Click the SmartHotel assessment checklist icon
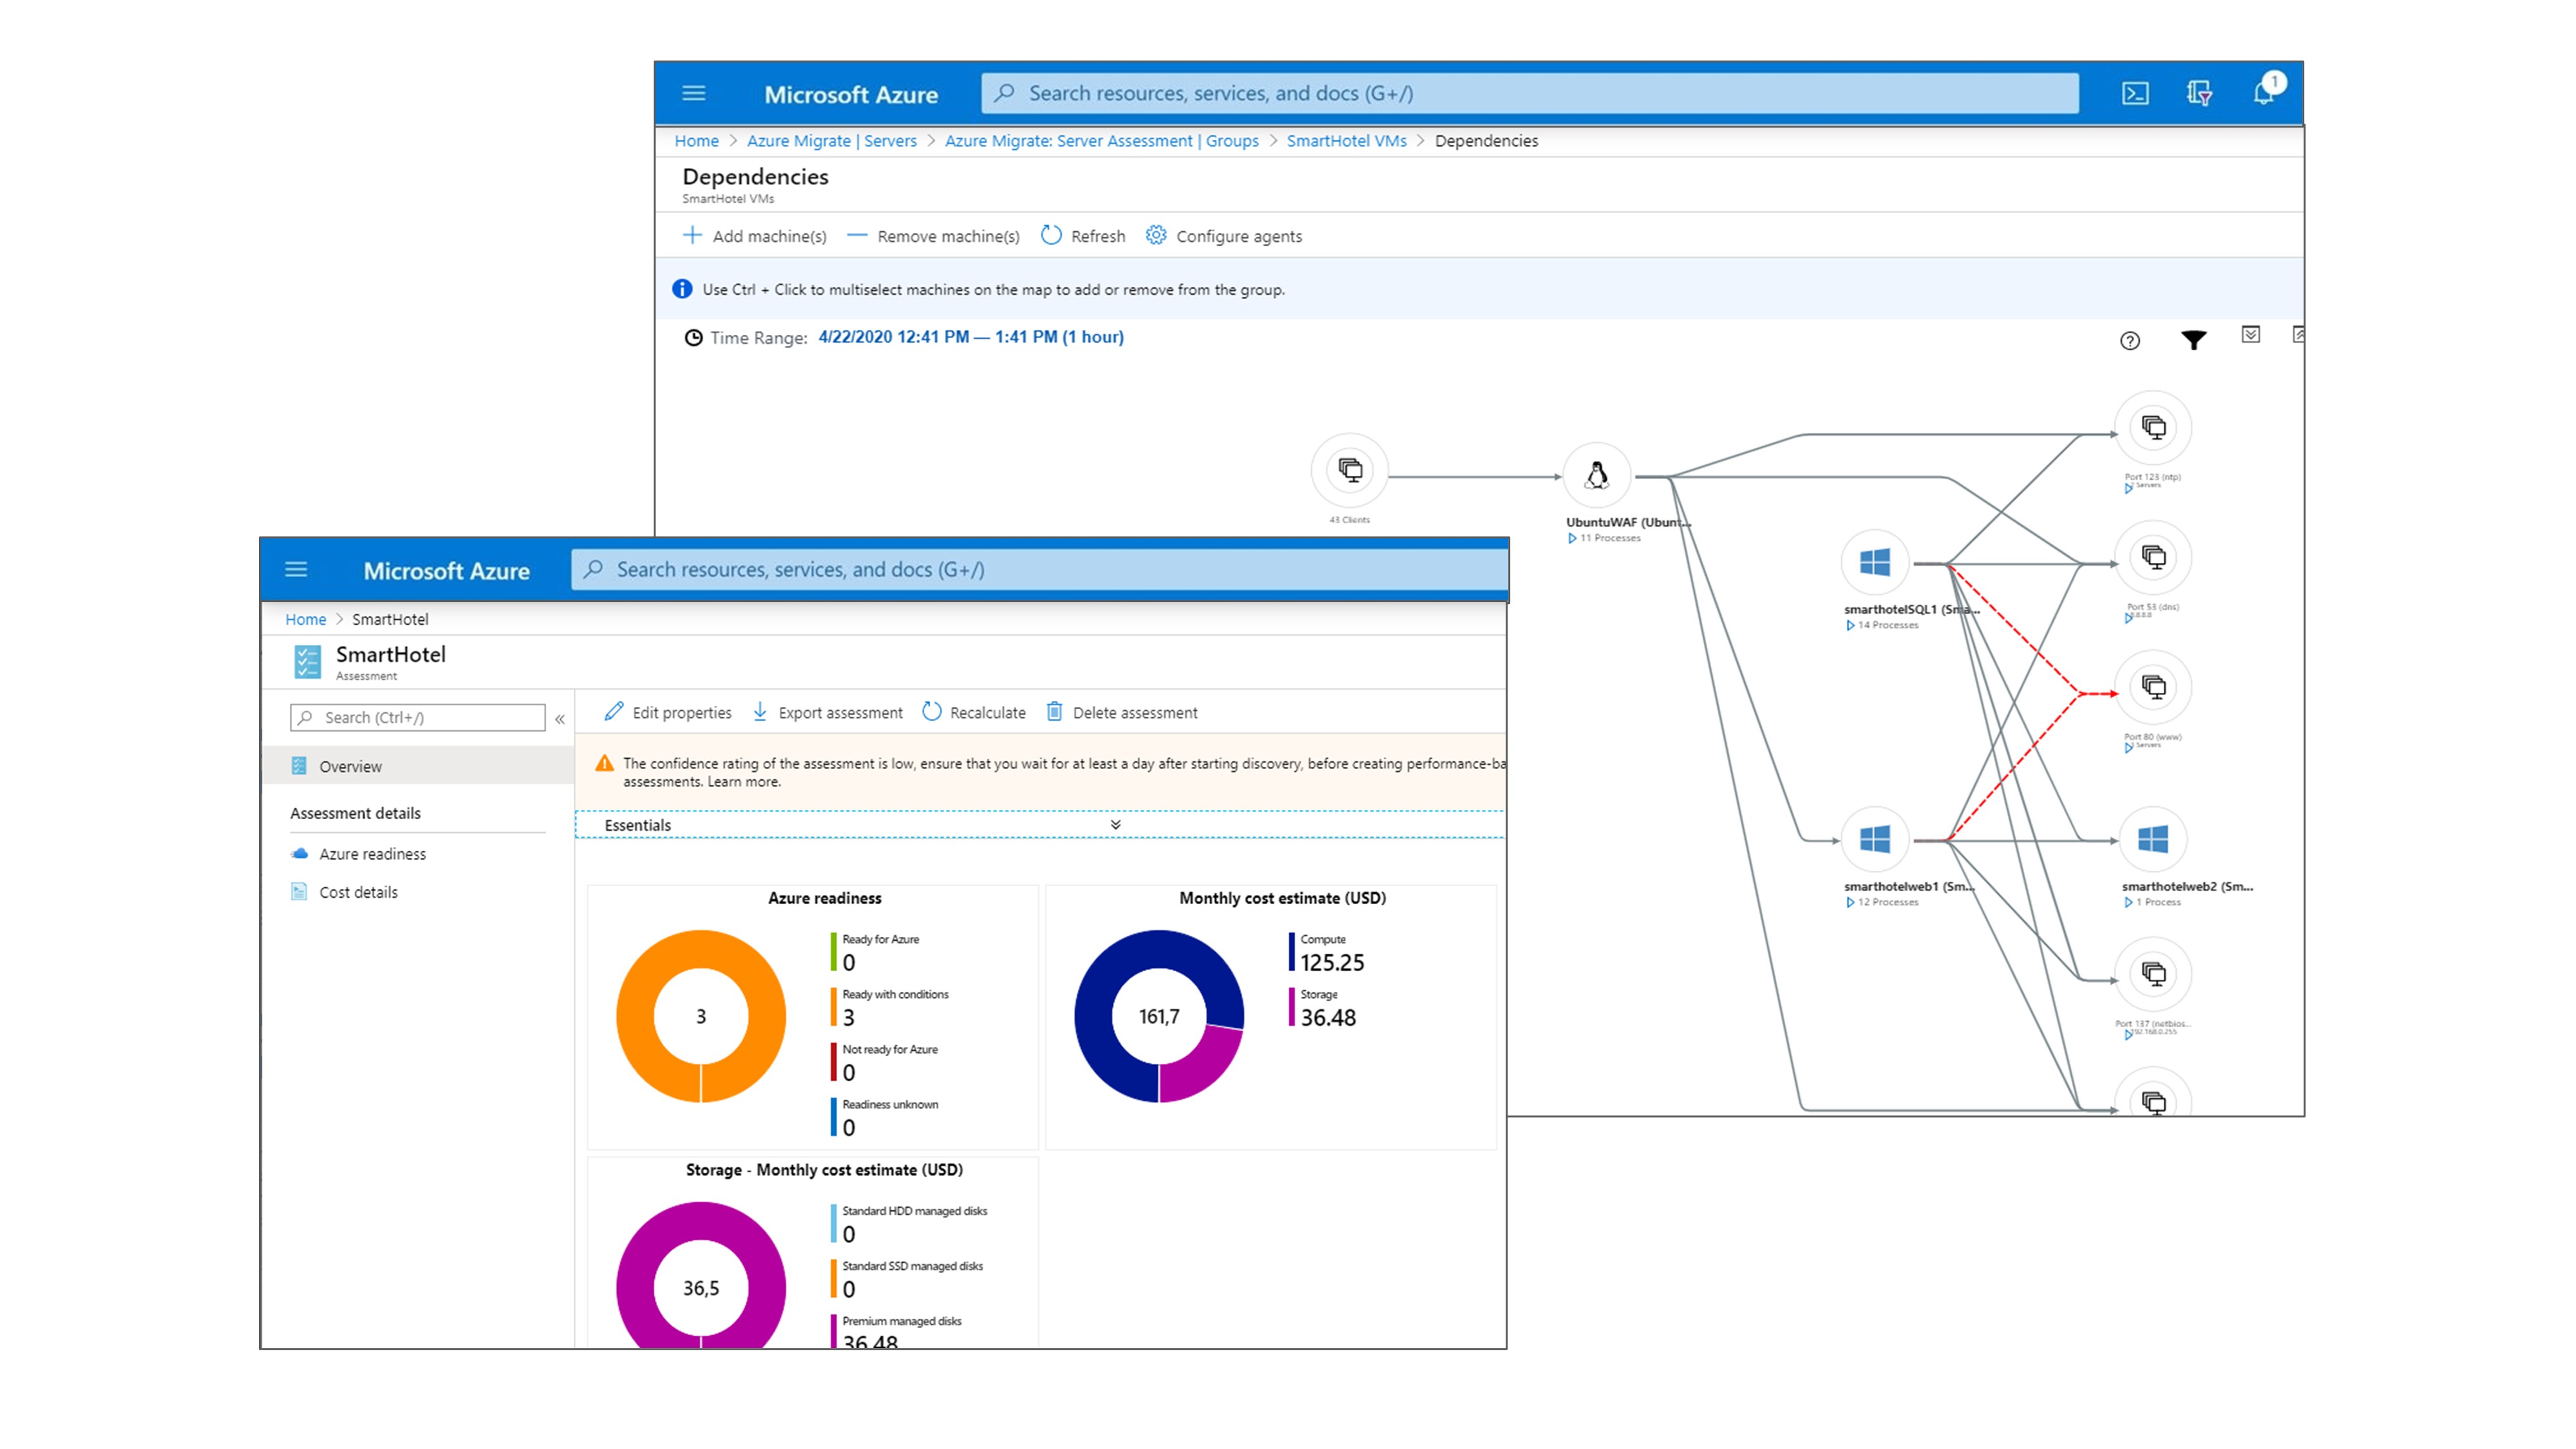Viewport: 2576px width, 1449px height. [307, 662]
